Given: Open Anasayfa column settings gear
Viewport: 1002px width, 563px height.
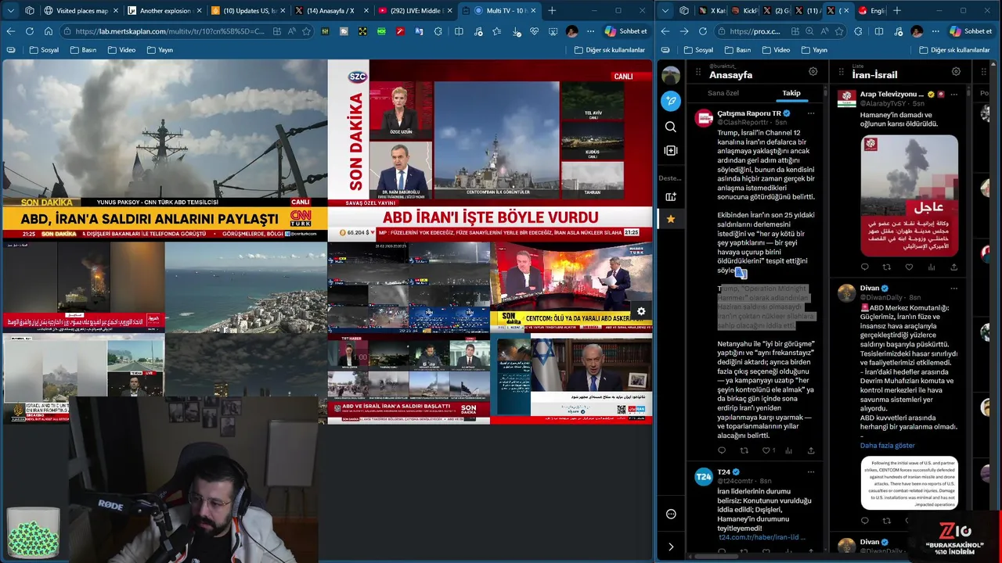Looking at the screenshot, I should point(813,71).
